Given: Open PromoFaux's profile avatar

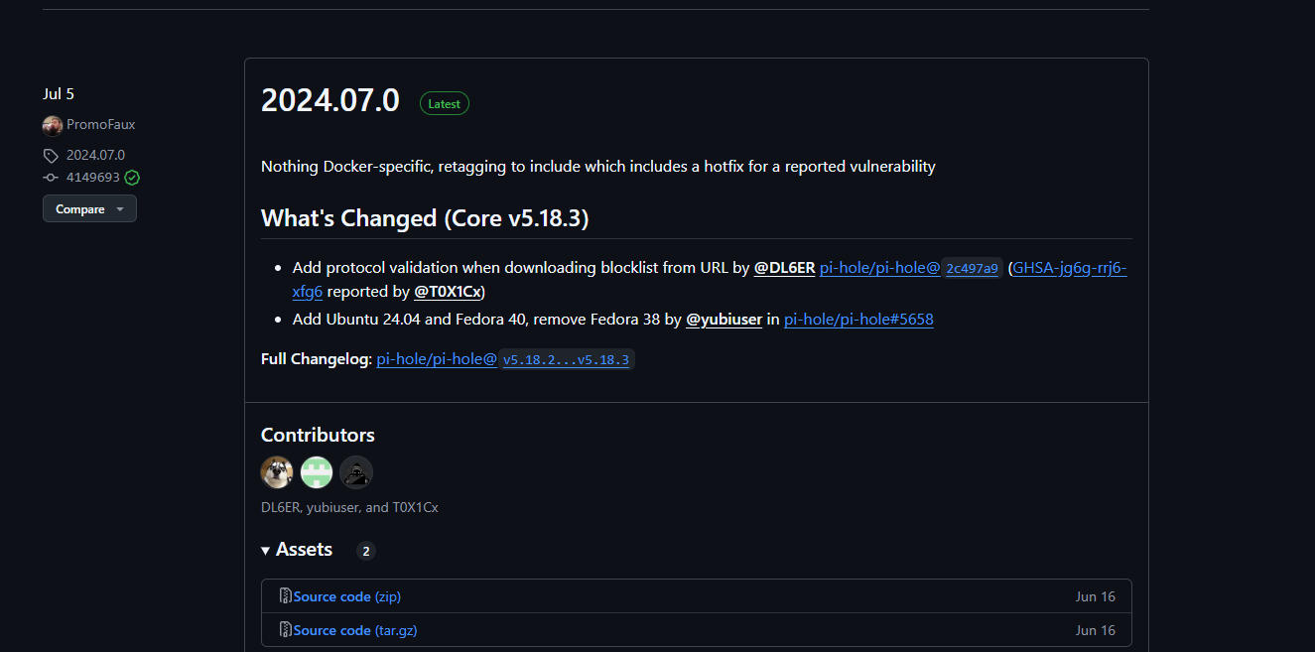Looking at the screenshot, I should tap(53, 124).
